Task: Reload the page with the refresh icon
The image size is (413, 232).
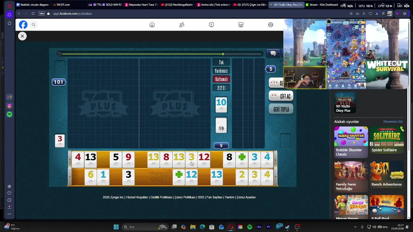Action: click(x=33, y=14)
